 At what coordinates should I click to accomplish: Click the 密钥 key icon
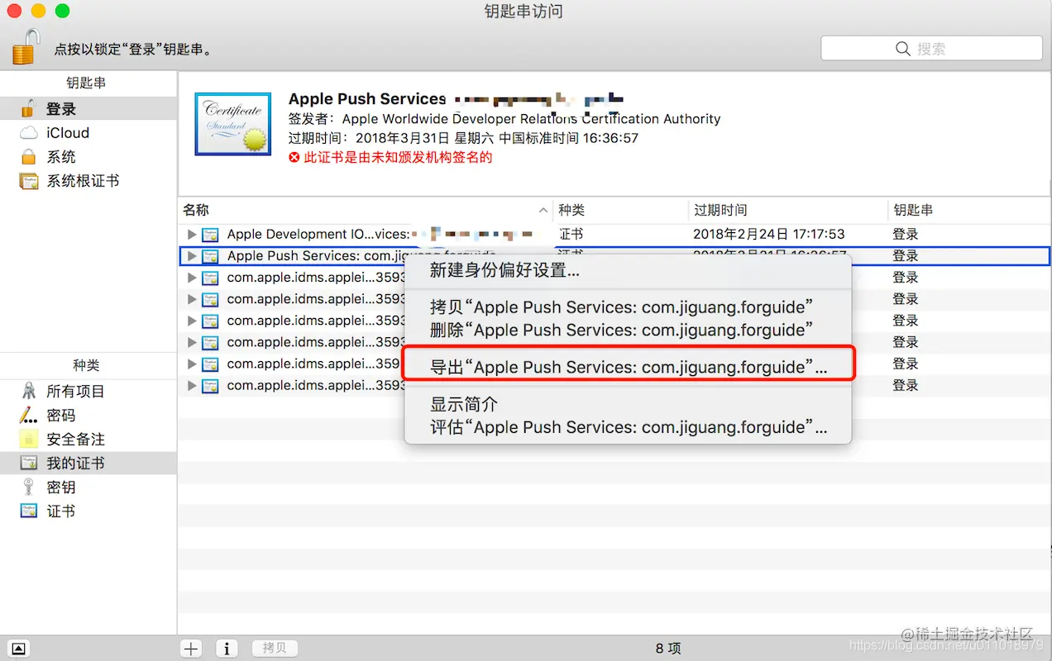tap(29, 487)
